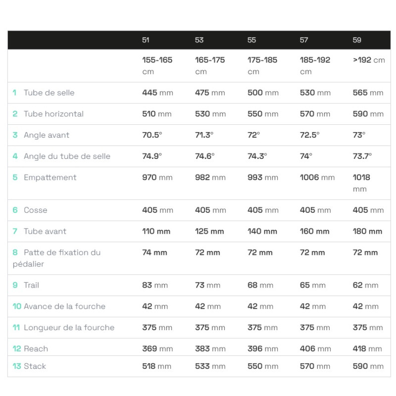Click the Angle du tube de selle label

(67, 156)
